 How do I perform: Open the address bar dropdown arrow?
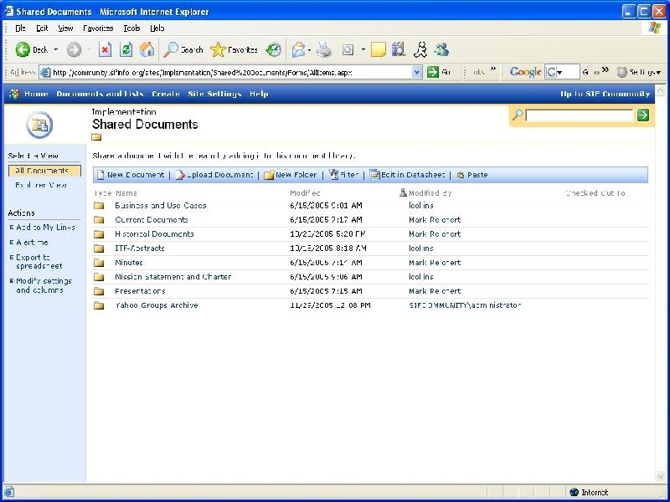pyautogui.click(x=416, y=72)
